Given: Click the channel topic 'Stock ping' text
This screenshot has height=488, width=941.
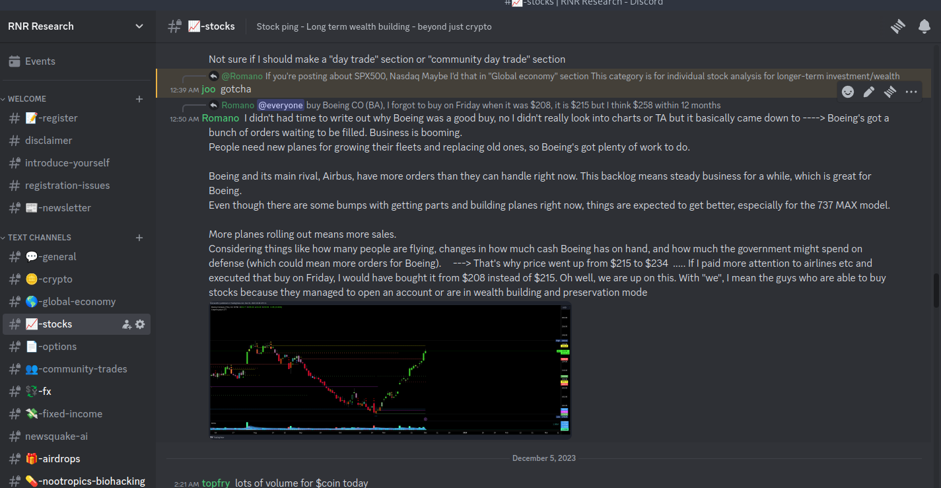Looking at the screenshot, I should pyautogui.click(x=374, y=26).
